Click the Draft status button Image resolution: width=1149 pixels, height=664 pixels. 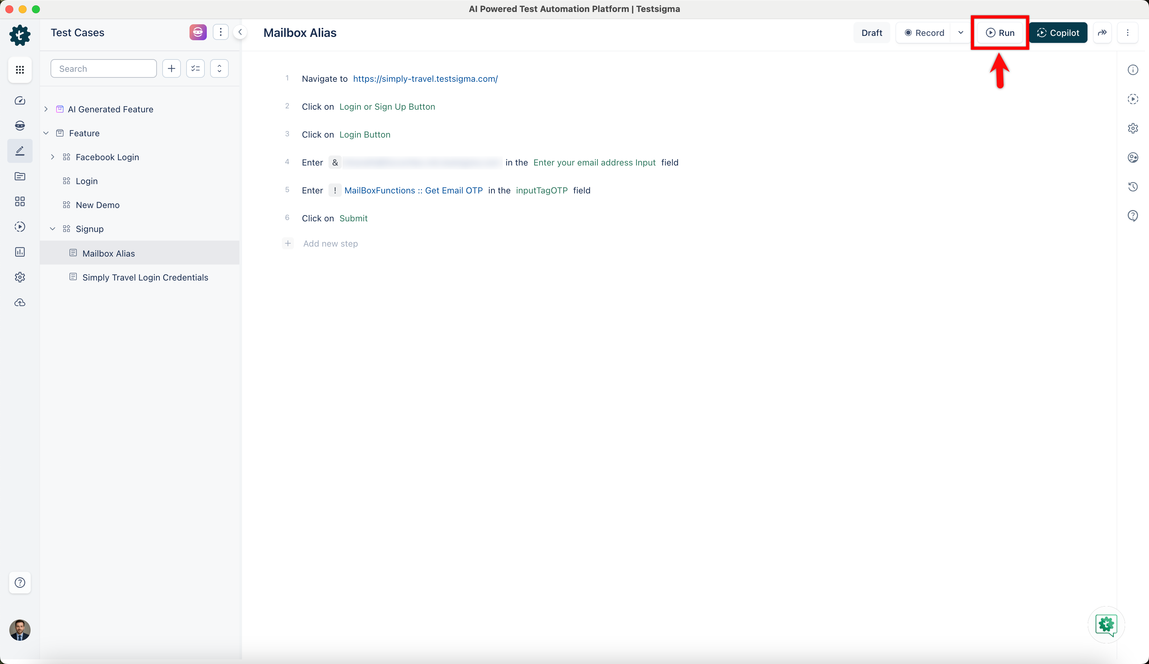[871, 33]
